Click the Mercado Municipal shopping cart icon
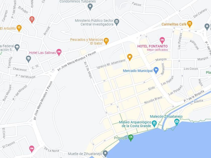 click(x=156, y=70)
